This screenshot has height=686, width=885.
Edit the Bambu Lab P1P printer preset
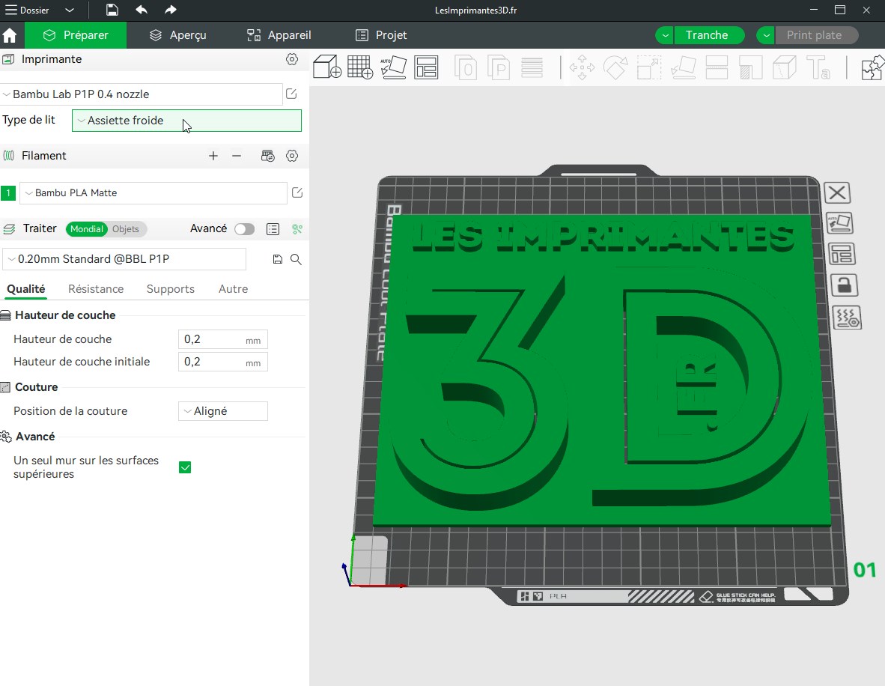(x=291, y=94)
